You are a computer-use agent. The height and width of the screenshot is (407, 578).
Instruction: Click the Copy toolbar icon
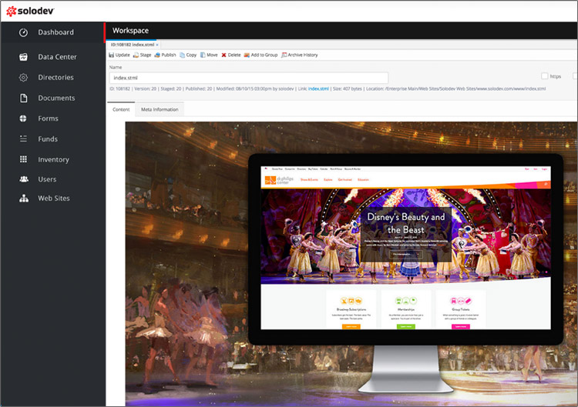pyautogui.click(x=182, y=55)
